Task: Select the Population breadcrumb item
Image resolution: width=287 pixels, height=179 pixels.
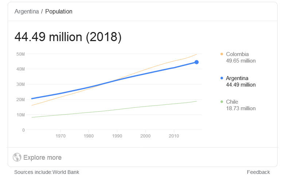Action: pyautogui.click(x=59, y=11)
